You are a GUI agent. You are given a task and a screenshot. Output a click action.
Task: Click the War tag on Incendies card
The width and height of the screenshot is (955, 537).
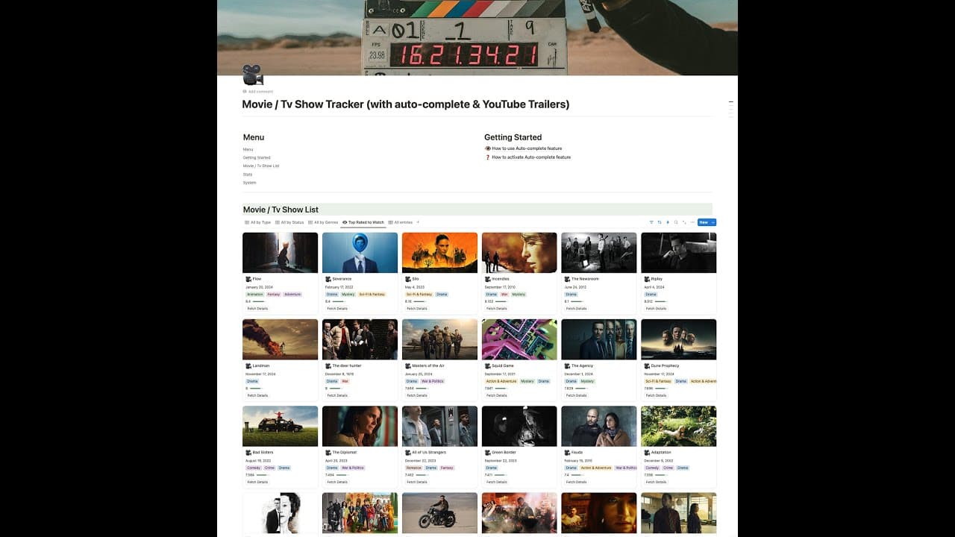tap(504, 295)
